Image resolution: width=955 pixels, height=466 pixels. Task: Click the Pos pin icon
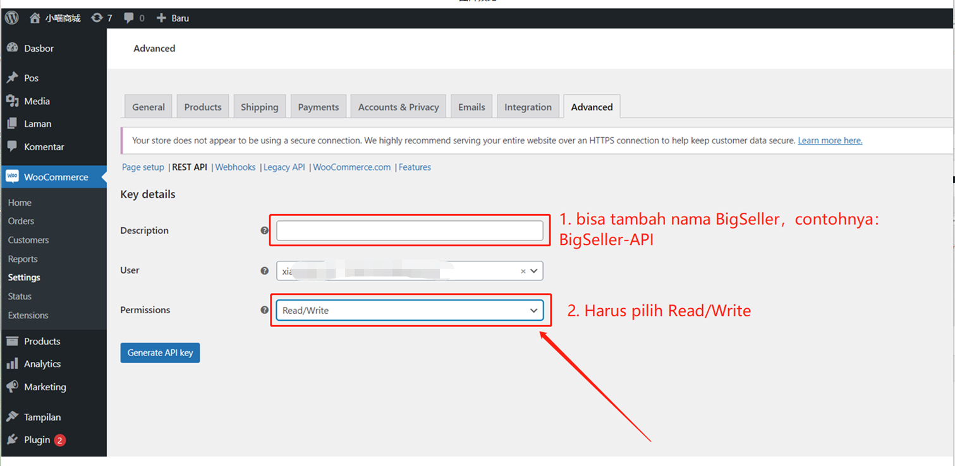(12, 78)
